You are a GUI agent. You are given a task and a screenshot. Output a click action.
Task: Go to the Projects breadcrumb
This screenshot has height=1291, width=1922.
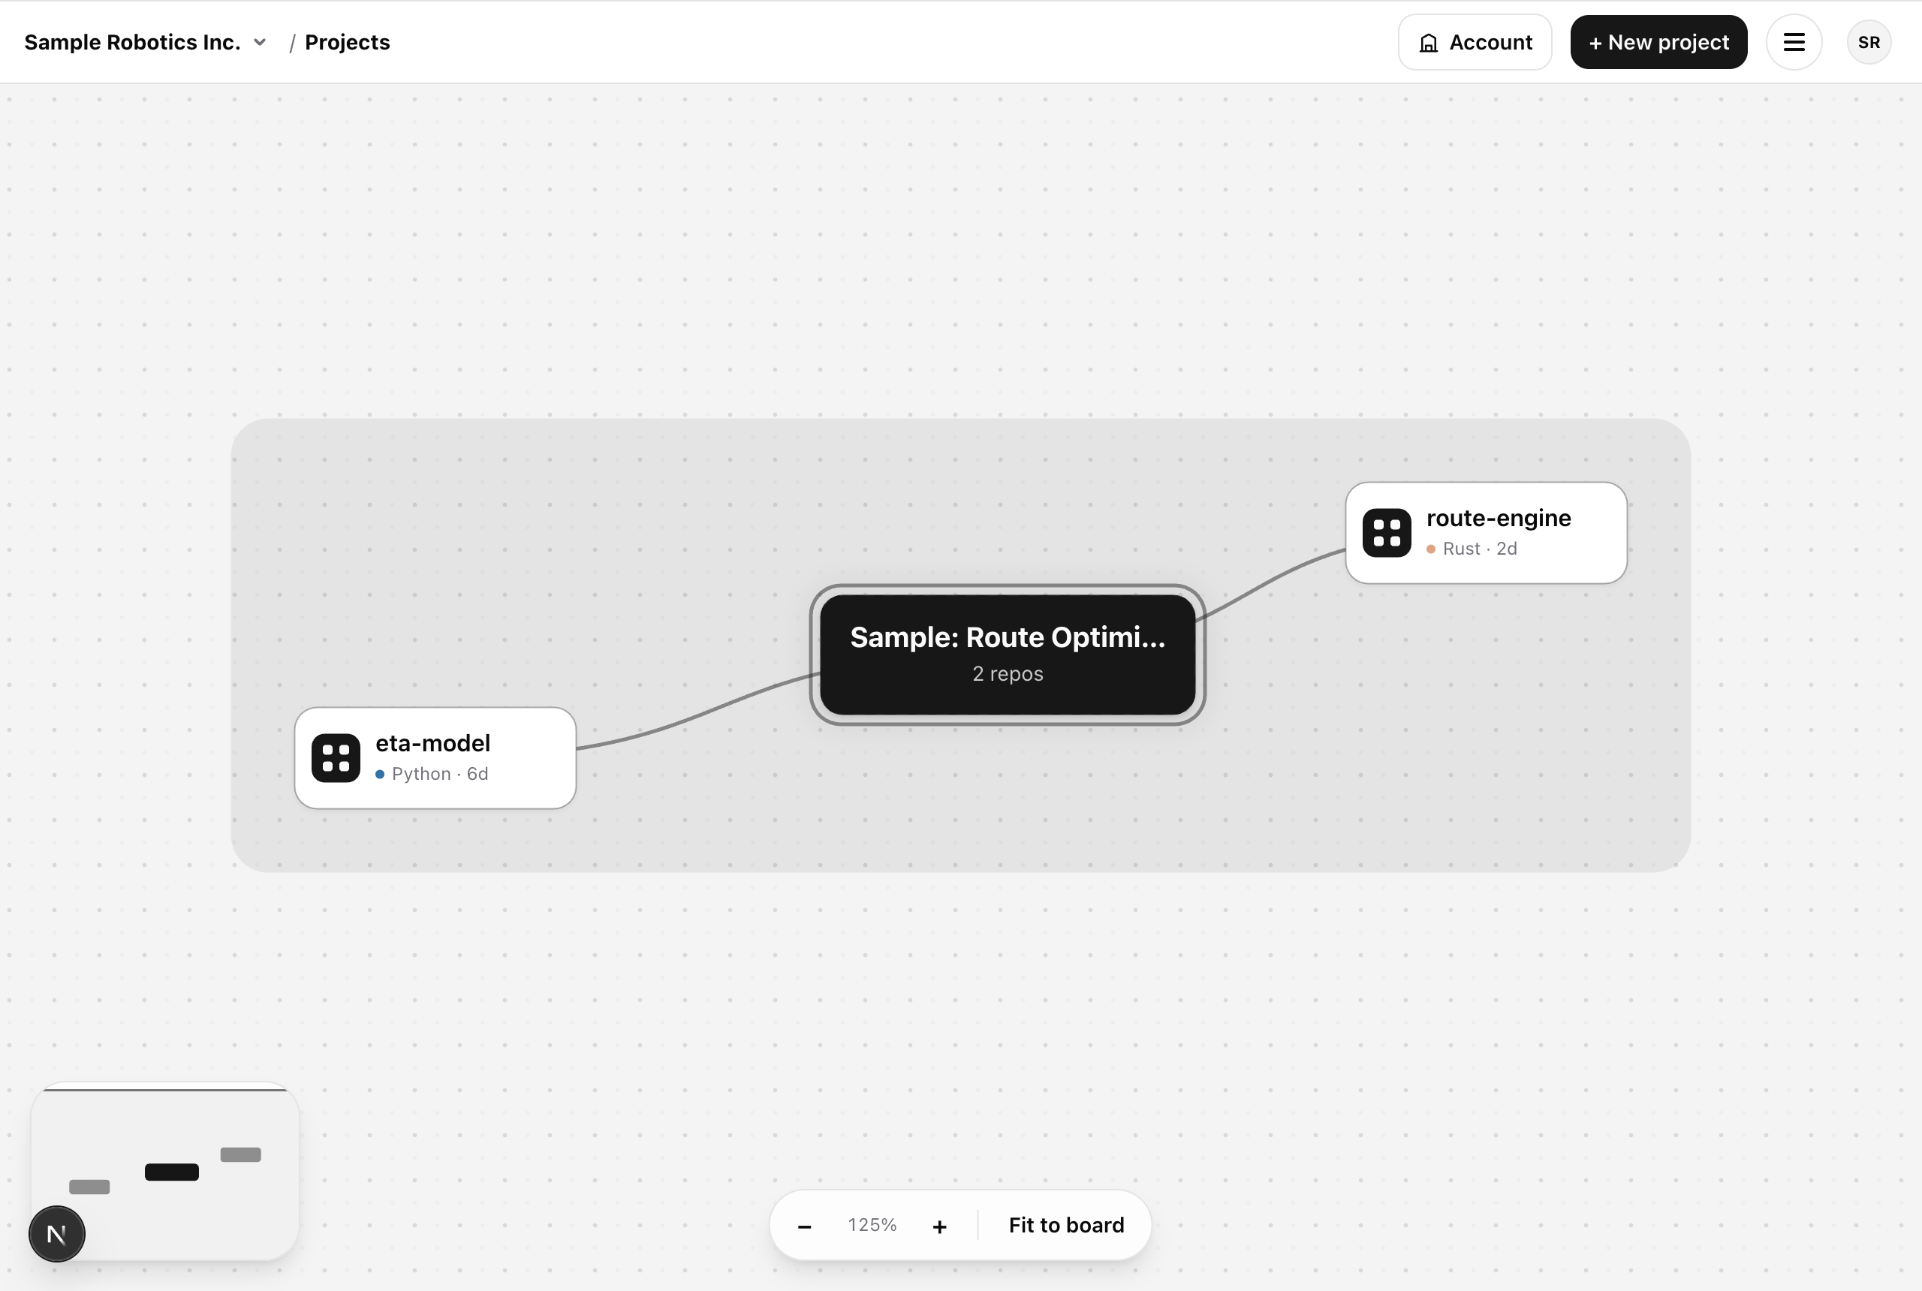click(348, 42)
